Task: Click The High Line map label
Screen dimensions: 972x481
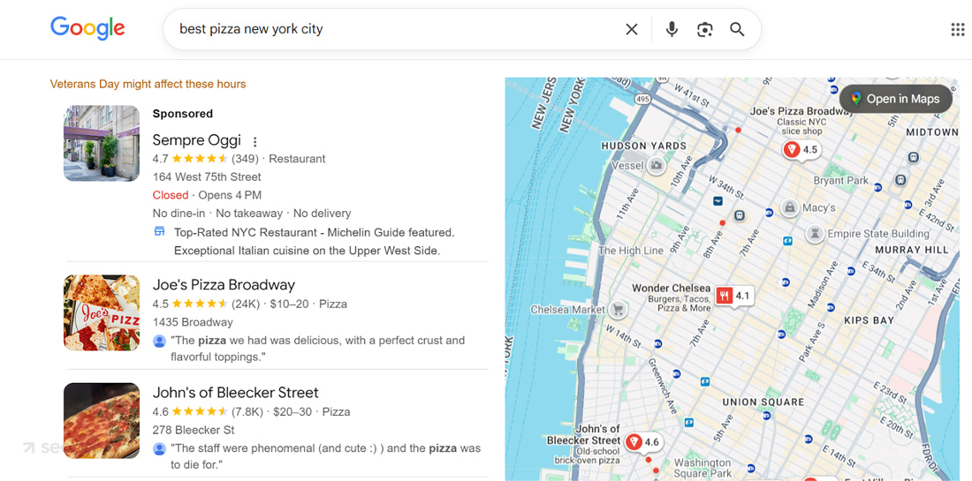Action: point(630,251)
